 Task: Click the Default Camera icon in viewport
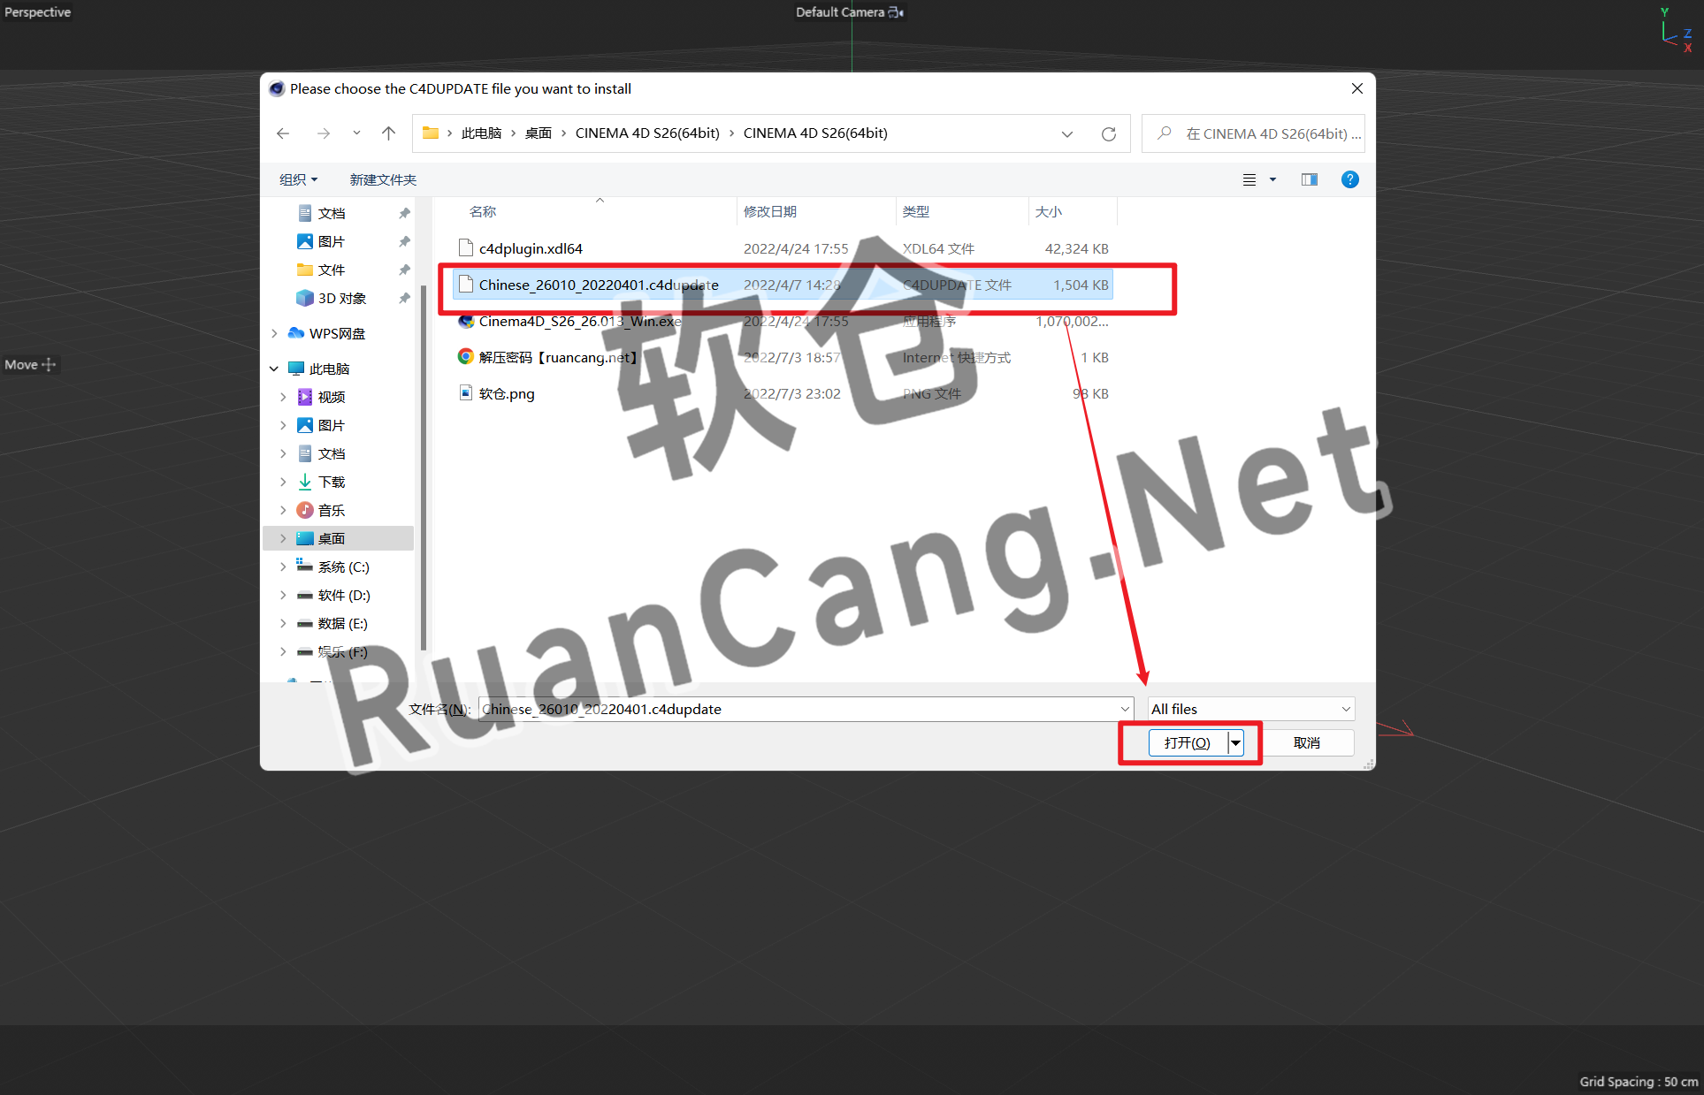point(896,12)
